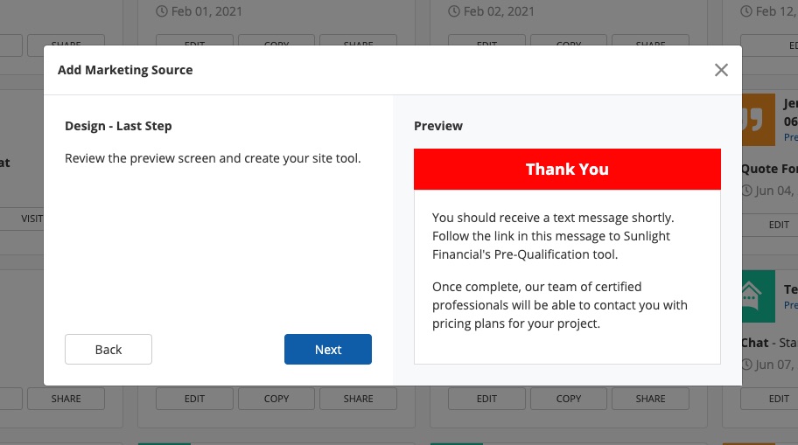Click first COPY button in the bottom row
Screen dimensions: 798x445
coord(276,399)
